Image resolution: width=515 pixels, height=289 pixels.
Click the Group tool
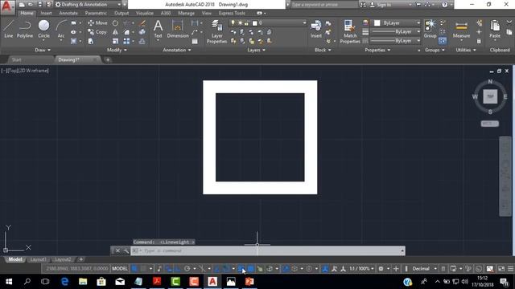(x=430, y=29)
